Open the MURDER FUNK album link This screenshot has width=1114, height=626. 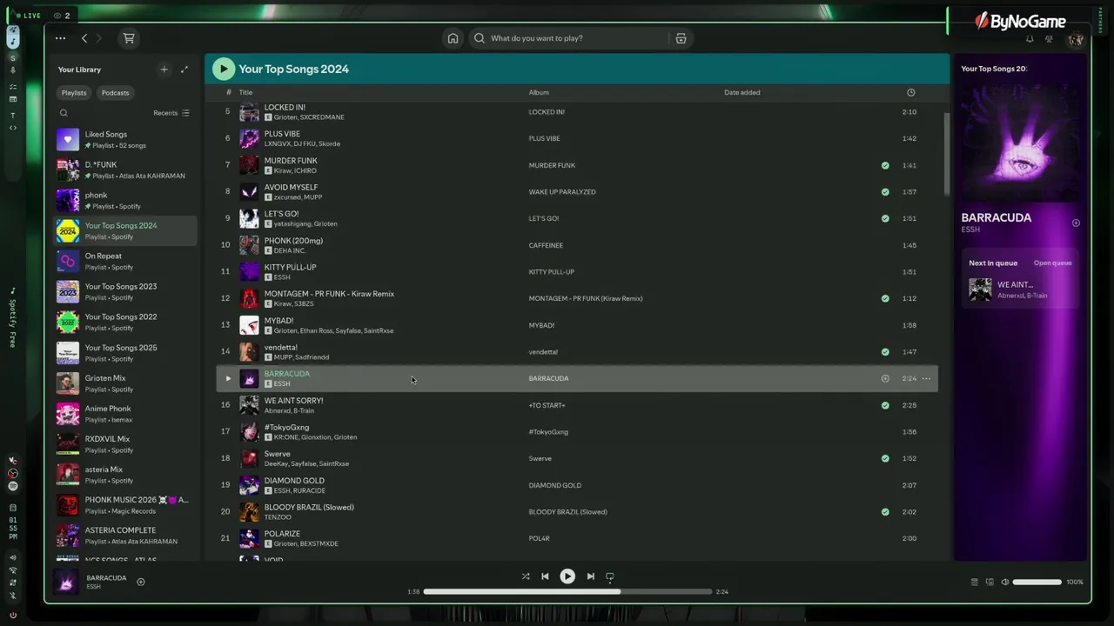point(552,165)
